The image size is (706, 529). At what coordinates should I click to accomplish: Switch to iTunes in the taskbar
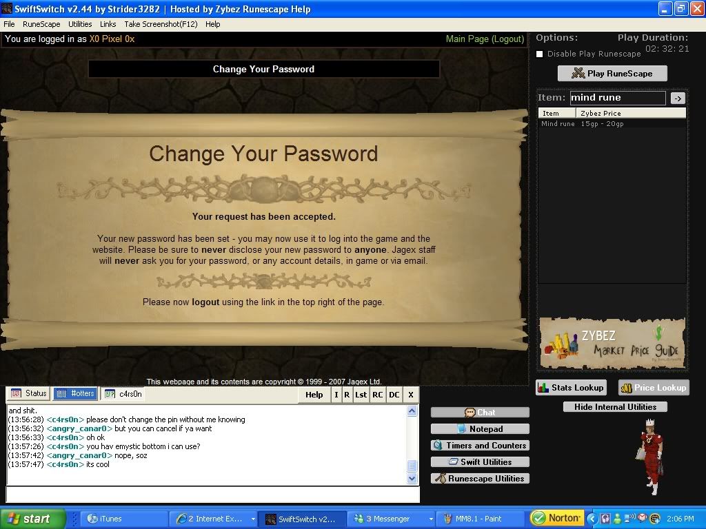[x=123, y=519]
